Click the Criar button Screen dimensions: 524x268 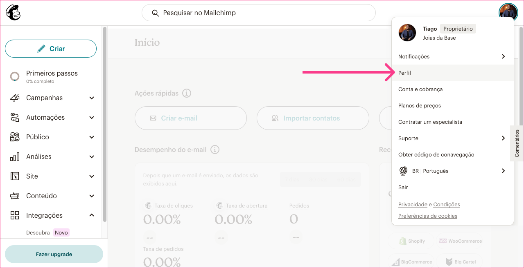[51, 49]
